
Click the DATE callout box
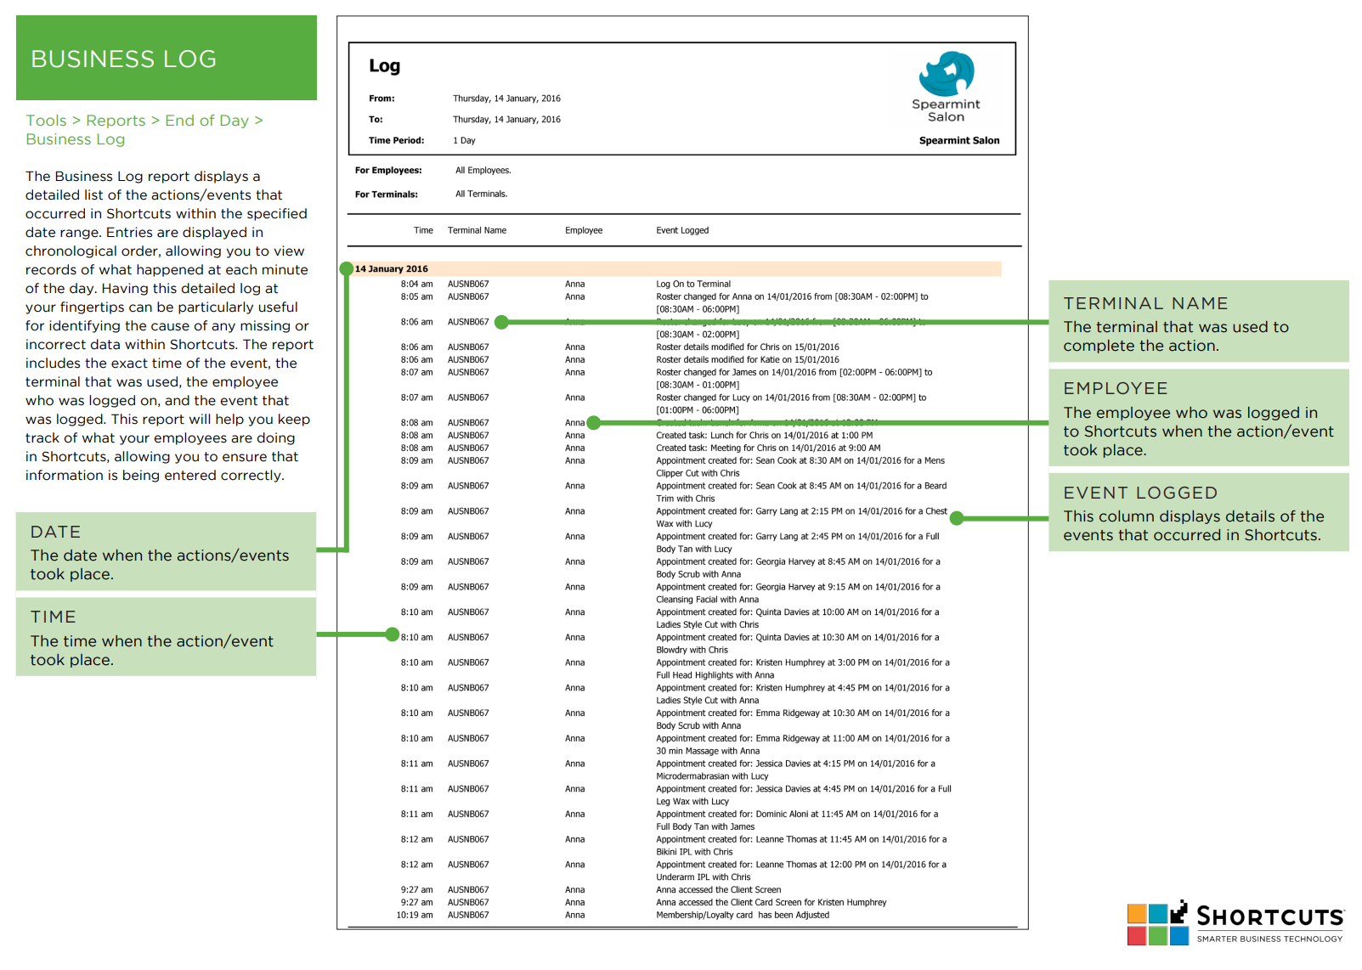167,551
